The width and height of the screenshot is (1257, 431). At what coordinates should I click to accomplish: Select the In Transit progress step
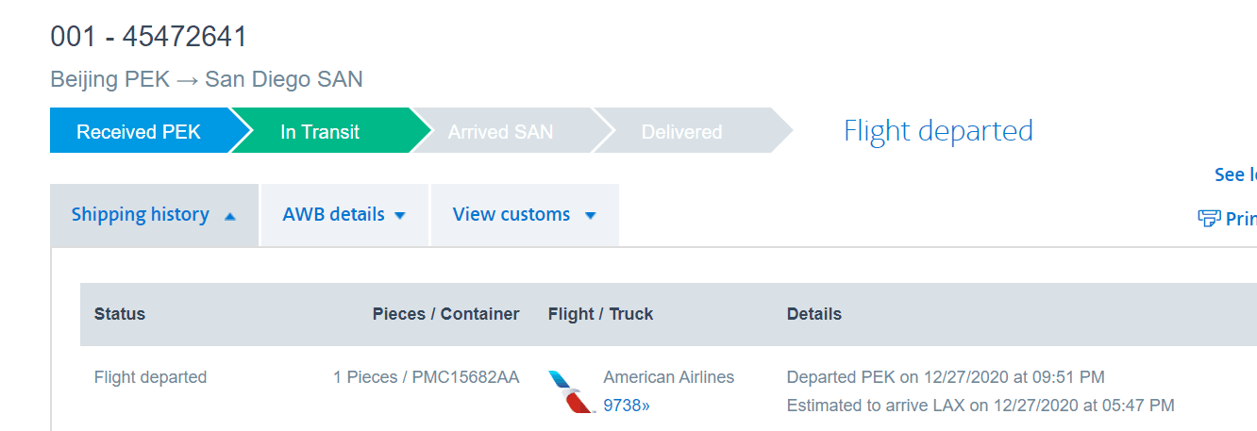pos(320,132)
